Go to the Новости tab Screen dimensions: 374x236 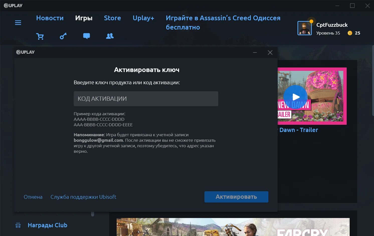(50, 18)
